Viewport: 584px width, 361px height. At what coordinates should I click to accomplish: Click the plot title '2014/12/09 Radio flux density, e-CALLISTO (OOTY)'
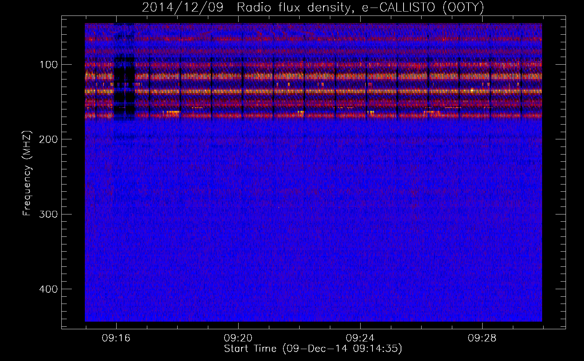[313, 7]
